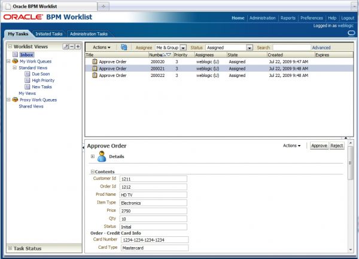Select the Shared Views tree item
Image resolution: width=359 pixels, height=259 pixels.
pyautogui.click(x=31, y=106)
